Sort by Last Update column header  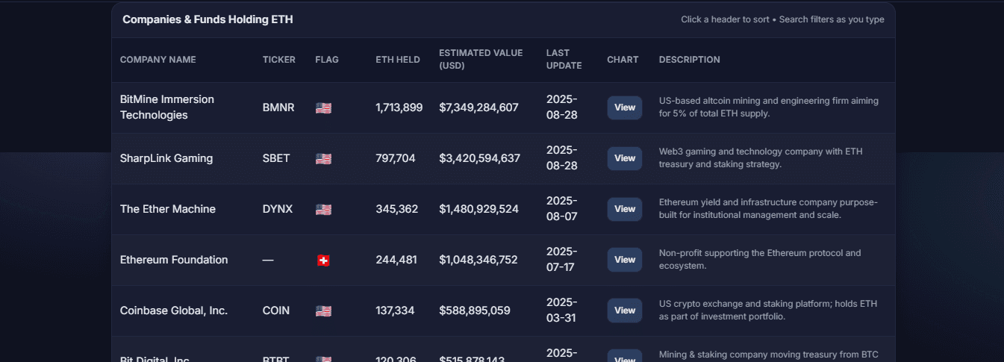(x=564, y=59)
